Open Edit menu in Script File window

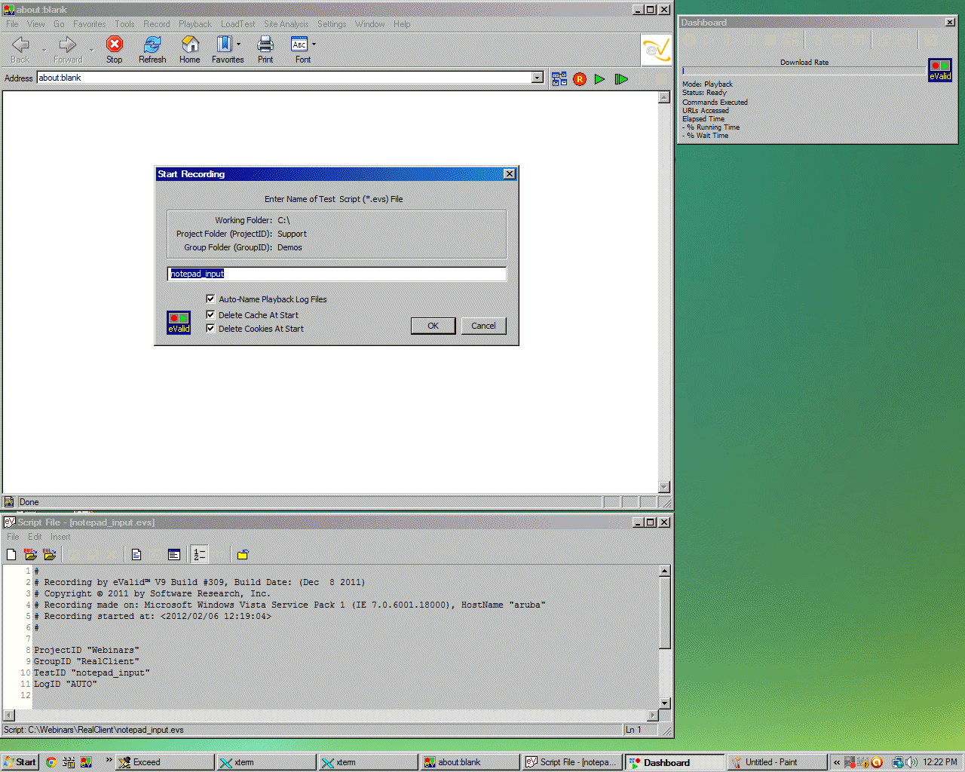35,537
